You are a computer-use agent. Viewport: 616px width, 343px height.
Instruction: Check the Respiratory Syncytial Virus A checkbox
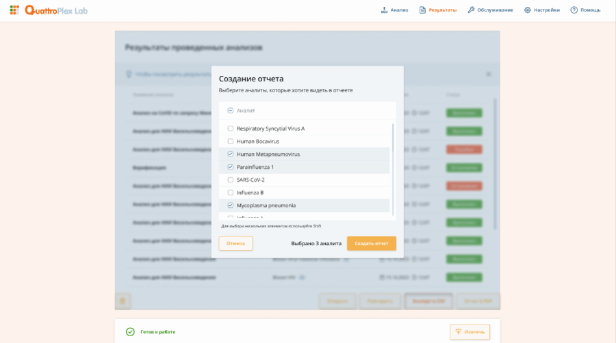click(231, 128)
